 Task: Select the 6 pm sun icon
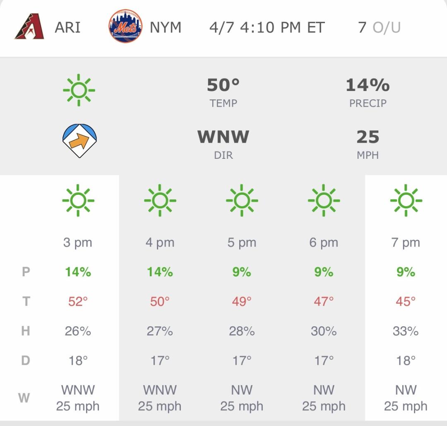(x=324, y=201)
